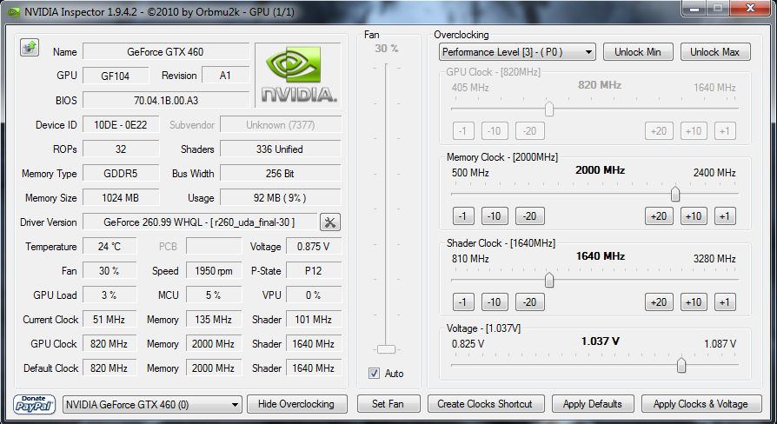Click the GPU Load value 3 %
The image size is (777, 424).
(110, 295)
